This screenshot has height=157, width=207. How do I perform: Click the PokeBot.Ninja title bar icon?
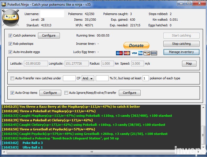coord(4,5)
